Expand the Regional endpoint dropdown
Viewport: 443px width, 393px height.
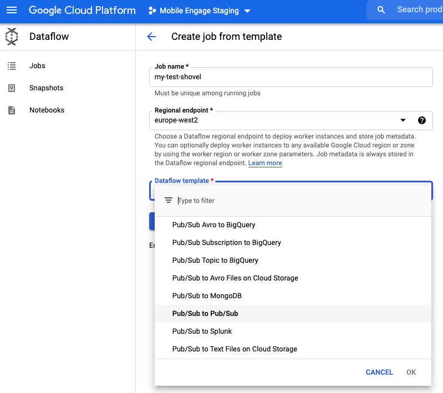pyautogui.click(x=403, y=120)
